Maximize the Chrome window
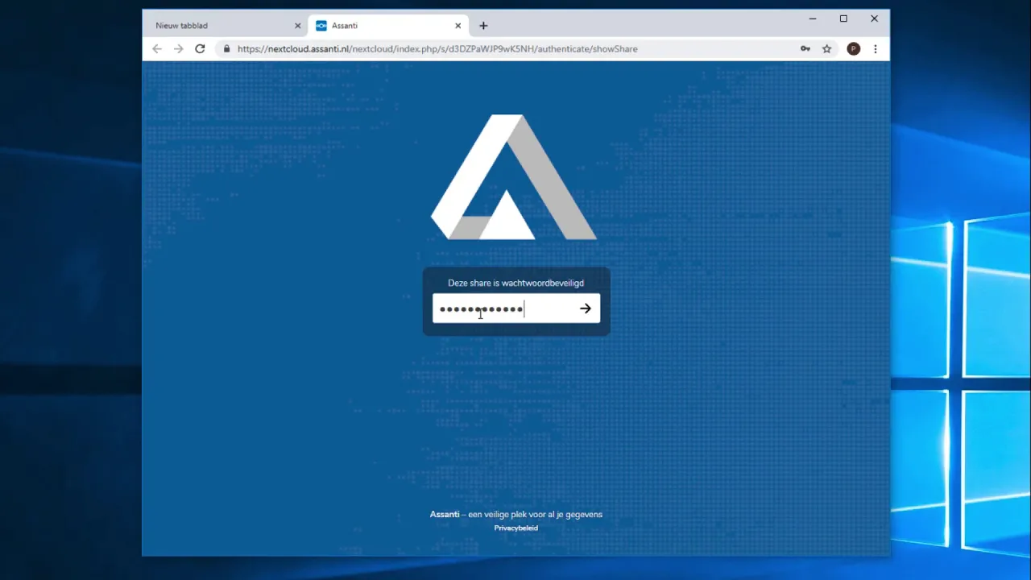 (x=843, y=19)
